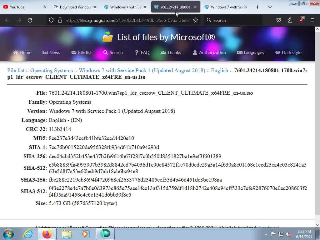This screenshot has width=320, height=240.
Task: Save page to Pocket
Action: (x=278, y=20)
